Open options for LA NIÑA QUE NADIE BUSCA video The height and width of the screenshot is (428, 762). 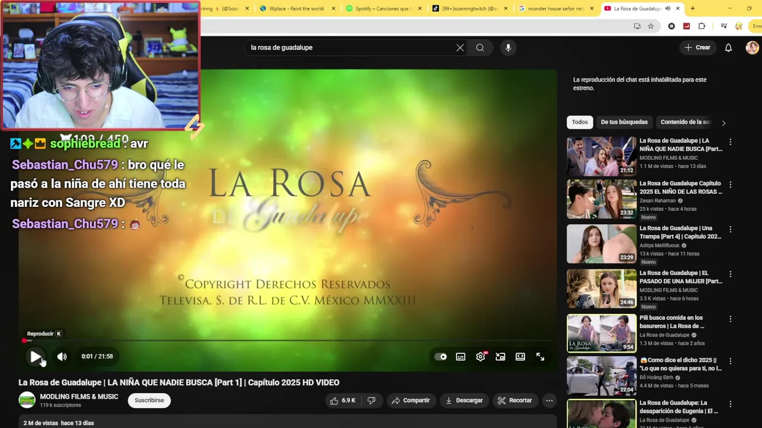coord(730,142)
